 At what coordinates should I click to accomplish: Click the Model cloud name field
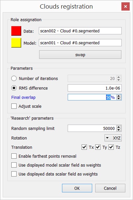point(80,43)
